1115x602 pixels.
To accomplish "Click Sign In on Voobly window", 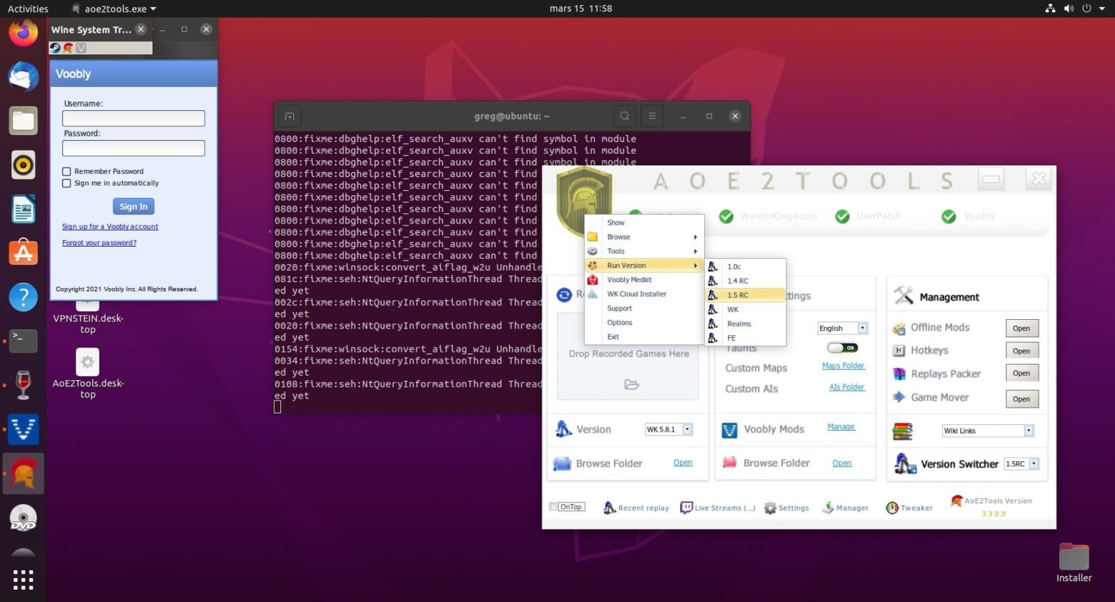I will click(133, 206).
